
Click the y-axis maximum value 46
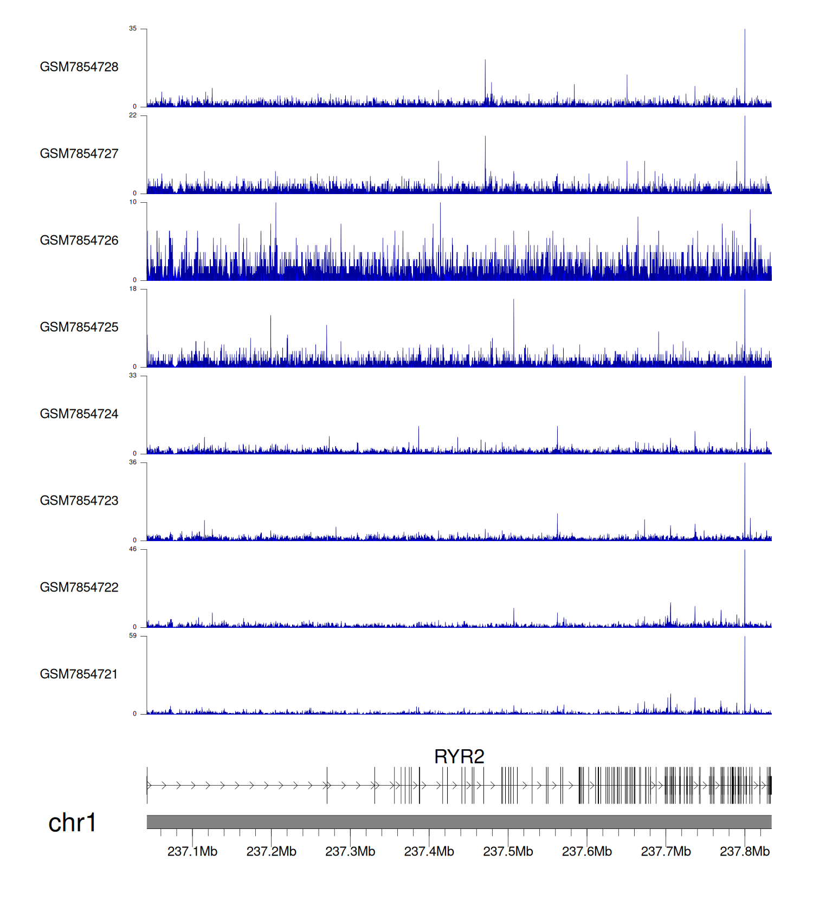tap(133, 549)
